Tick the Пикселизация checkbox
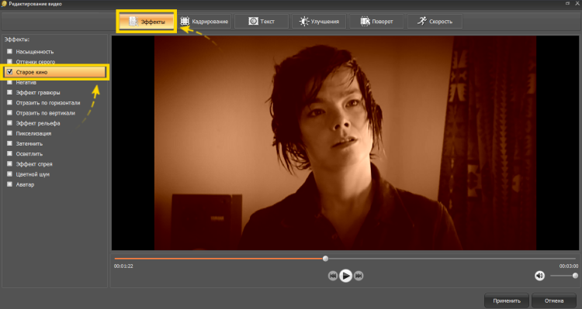This screenshot has width=582, height=309. click(9, 133)
